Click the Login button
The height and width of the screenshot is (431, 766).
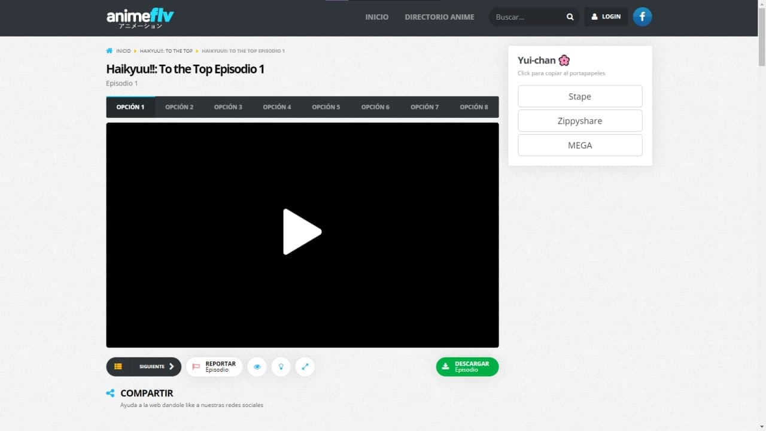click(606, 17)
